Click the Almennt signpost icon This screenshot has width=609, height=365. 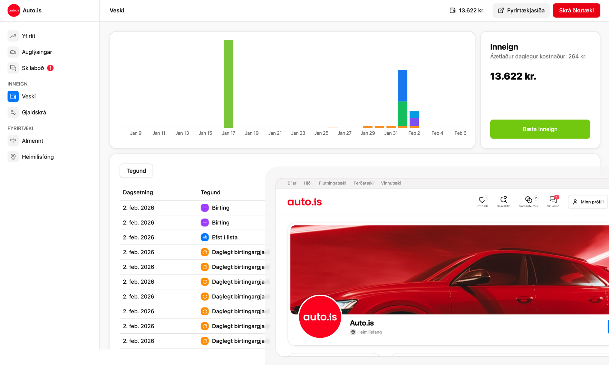[13, 141]
